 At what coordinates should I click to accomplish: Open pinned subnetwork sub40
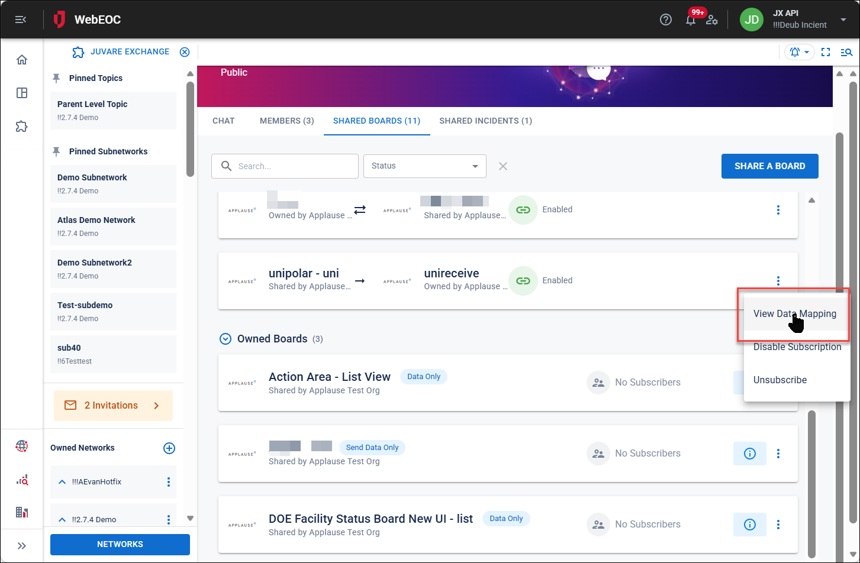(113, 354)
